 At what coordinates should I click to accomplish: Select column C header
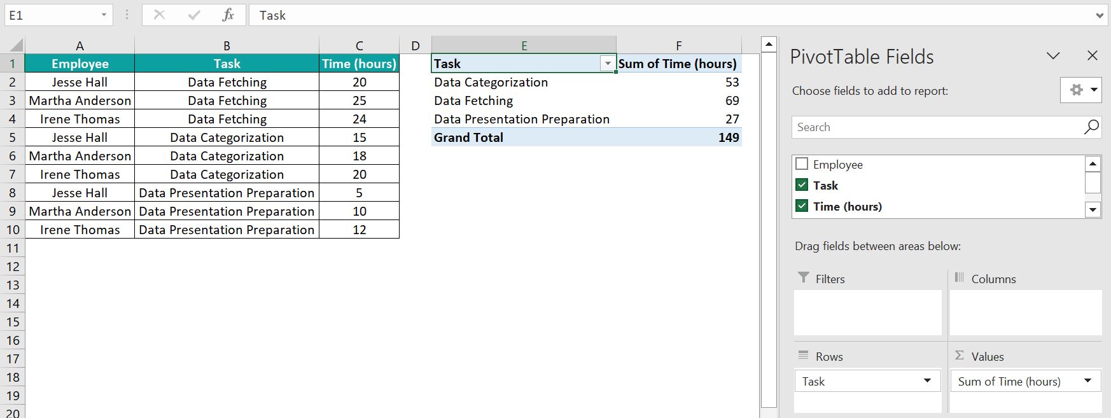tap(360, 46)
